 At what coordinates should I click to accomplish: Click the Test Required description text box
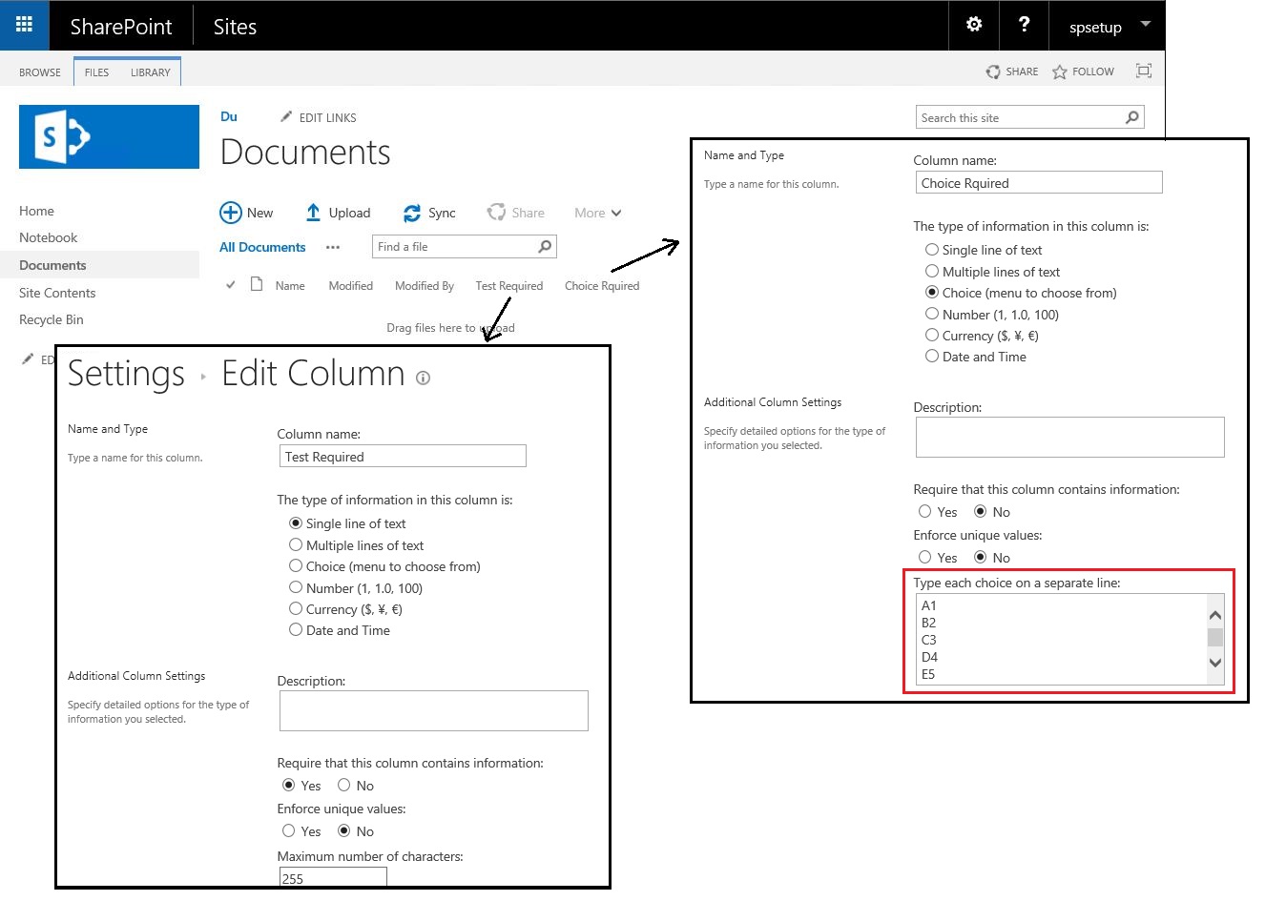tap(434, 710)
